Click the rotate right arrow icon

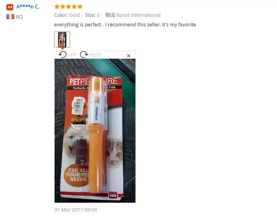(84, 54)
